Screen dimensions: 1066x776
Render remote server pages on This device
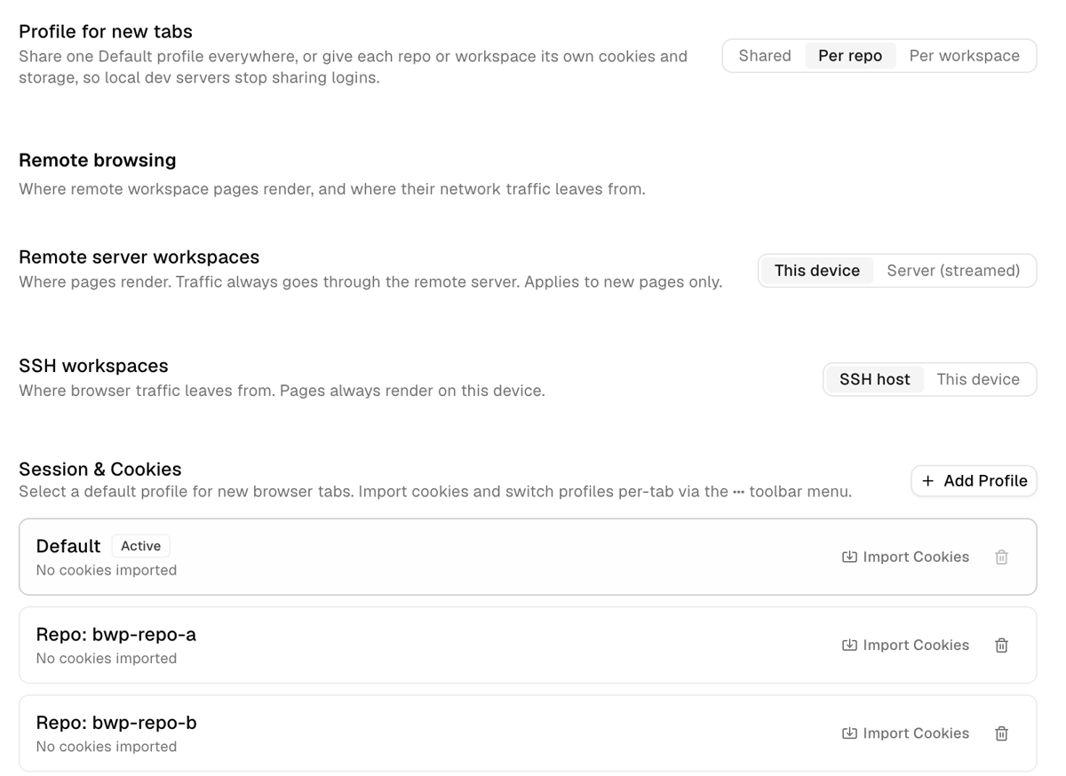tap(817, 271)
